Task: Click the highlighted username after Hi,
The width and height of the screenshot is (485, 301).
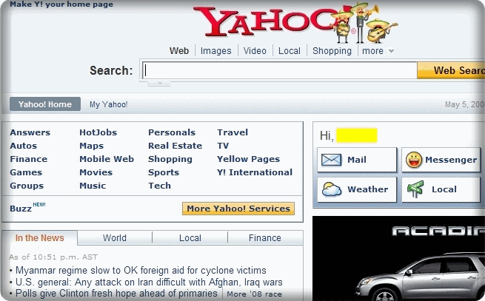Action: (x=357, y=135)
